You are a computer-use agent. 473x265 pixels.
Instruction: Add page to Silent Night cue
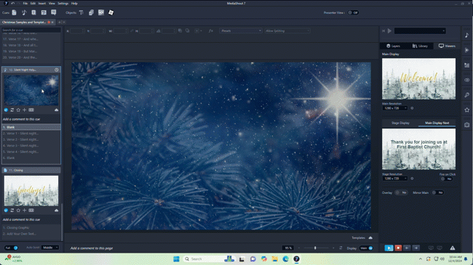(x=25, y=110)
